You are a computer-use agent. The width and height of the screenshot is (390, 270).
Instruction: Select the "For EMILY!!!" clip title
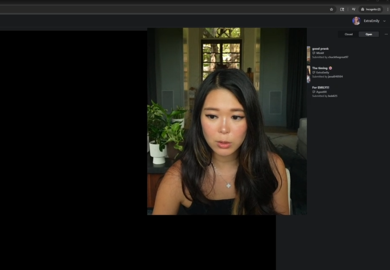pyautogui.click(x=321, y=87)
